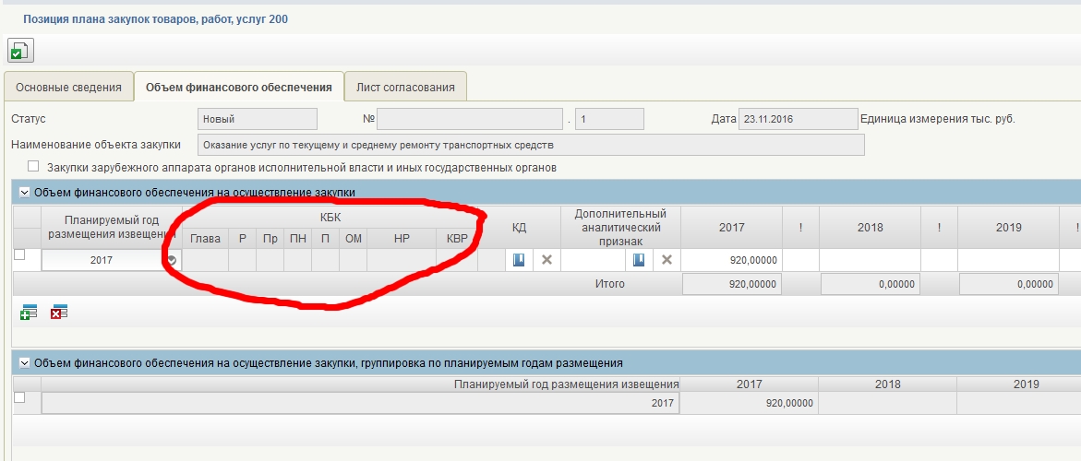This screenshot has height=461, width=1081.
Task: Switch to the 'Основные сведения' tab
Action: pyautogui.click(x=66, y=88)
